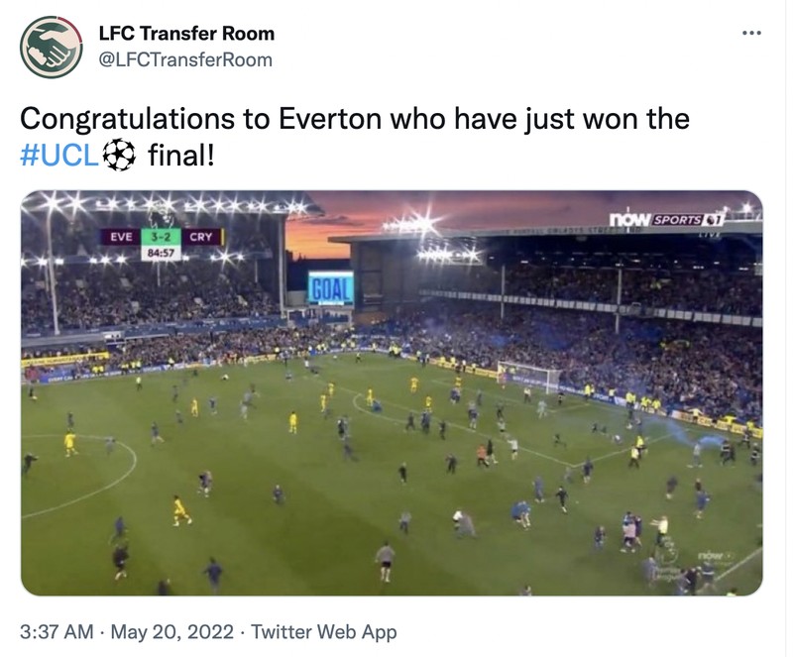Toggle the Sports tag in the broadcast watermark
The width and height of the screenshot is (793, 657).
click(677, 219)
